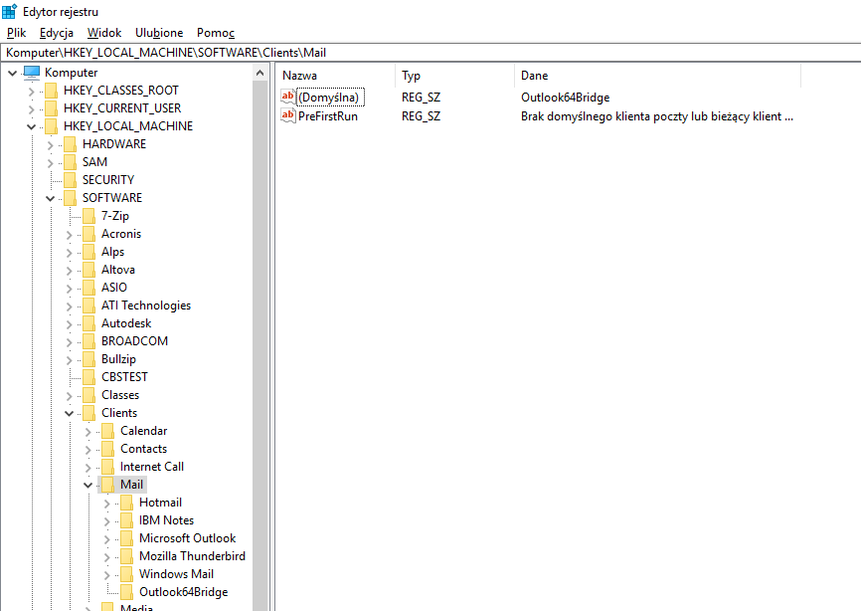Collapse the SOFTWARE key
Viewport: 861px width, 611px height.
pyautogui.click(x=50, y=198)
